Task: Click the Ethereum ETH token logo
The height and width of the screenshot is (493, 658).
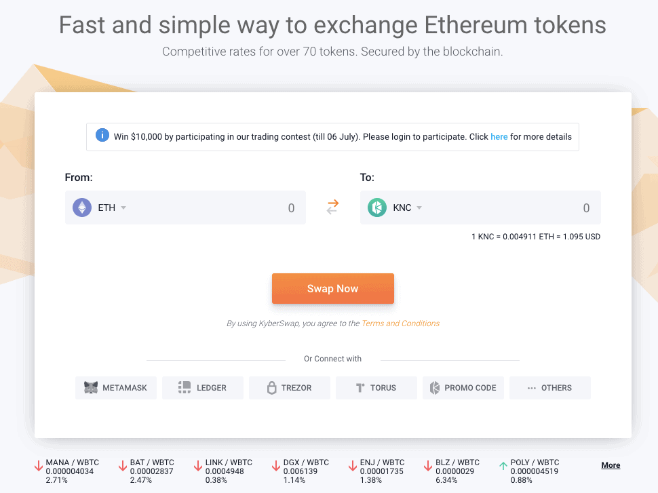Action: 82,208
